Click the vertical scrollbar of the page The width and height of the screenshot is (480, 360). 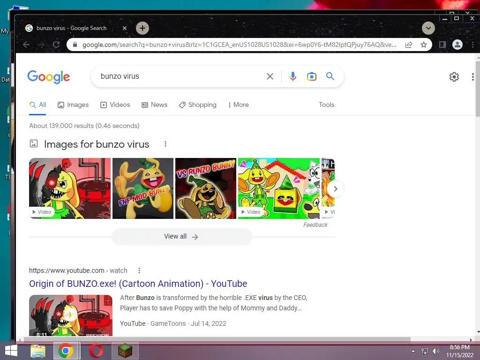coord(478,89)
